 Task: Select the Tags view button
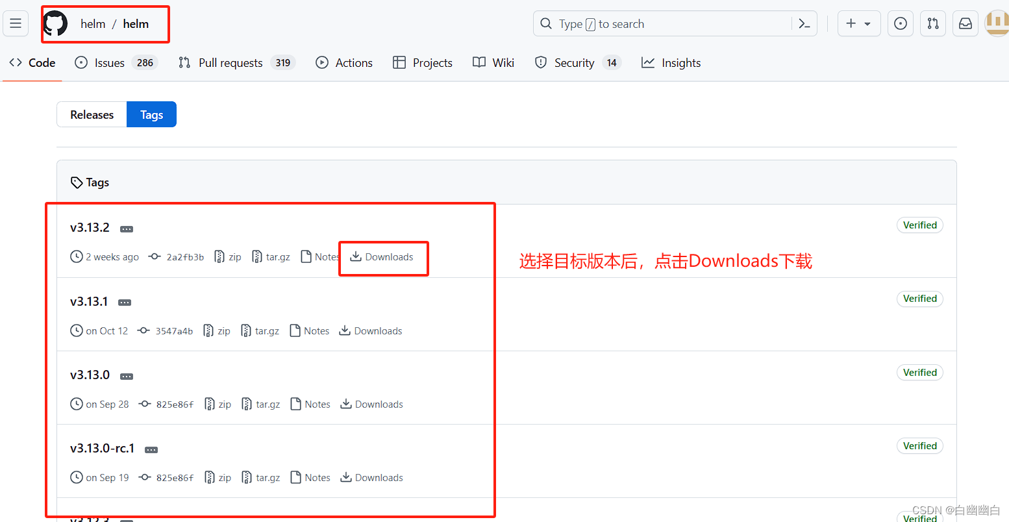[151, 114]
